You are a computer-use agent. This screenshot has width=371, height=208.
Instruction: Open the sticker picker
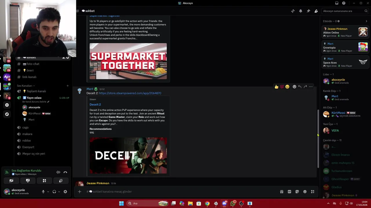pos(297,192)
